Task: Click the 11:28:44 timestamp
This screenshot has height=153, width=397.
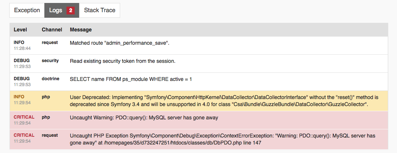Action: (22, 48)
